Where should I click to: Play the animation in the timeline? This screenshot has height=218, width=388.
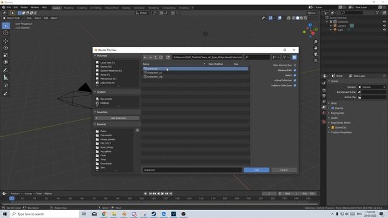pyautogui.click(x=162, y=194)
